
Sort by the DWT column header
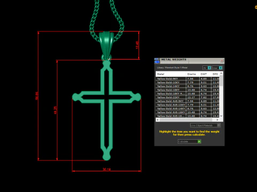(x=205, y=74)
